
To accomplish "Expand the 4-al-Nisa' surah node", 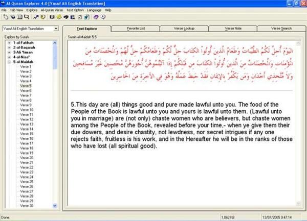I will click(9, 57).
